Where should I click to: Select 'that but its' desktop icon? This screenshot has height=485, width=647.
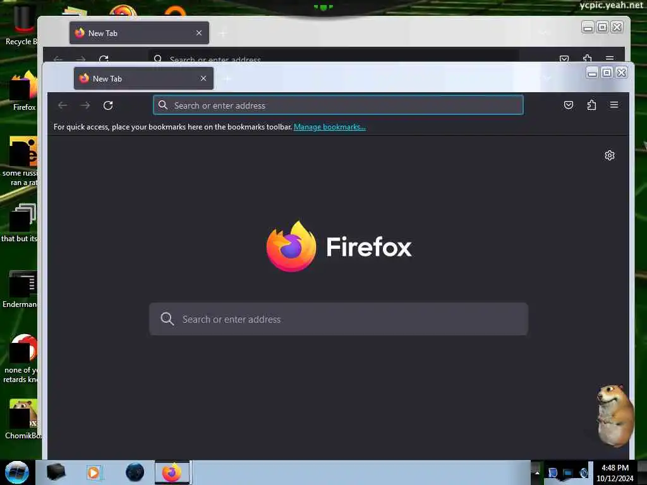pos(20,223)
